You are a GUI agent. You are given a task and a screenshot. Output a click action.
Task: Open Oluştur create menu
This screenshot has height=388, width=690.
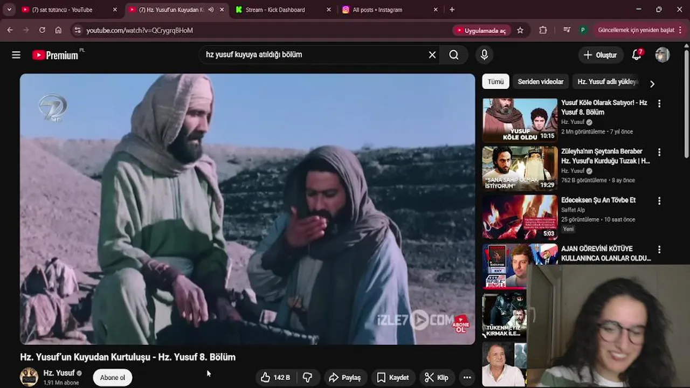(x=600, y=55)
